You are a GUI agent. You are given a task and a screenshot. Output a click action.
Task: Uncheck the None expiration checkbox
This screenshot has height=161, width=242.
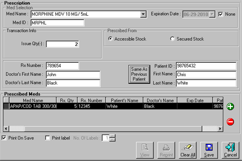click(221, 14)
